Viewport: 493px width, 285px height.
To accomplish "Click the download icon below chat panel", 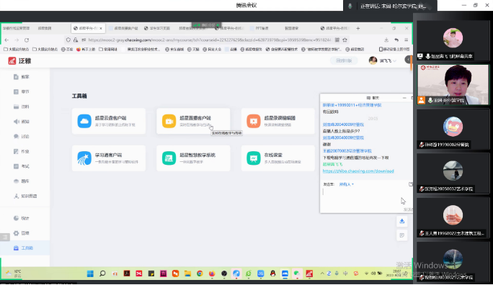I will point(401,221).
